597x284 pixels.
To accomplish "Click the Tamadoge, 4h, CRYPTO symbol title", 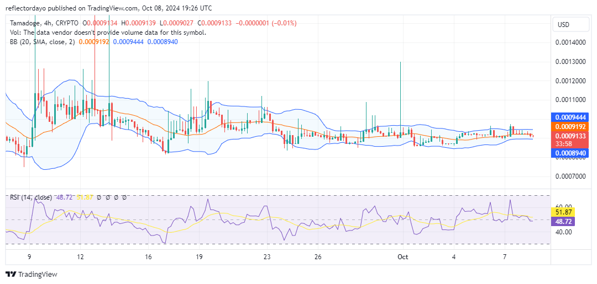I will (x=45, y=23).
